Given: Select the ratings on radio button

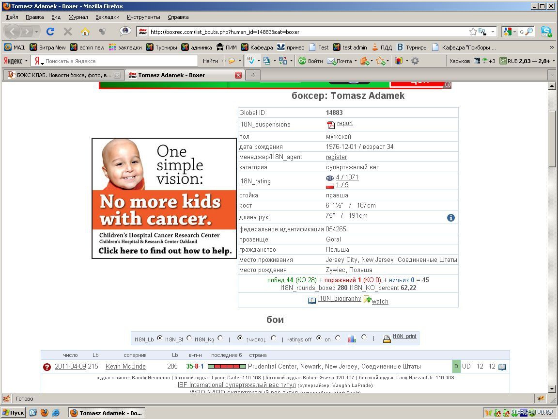Looking at the screenshot, I should 338,338.
